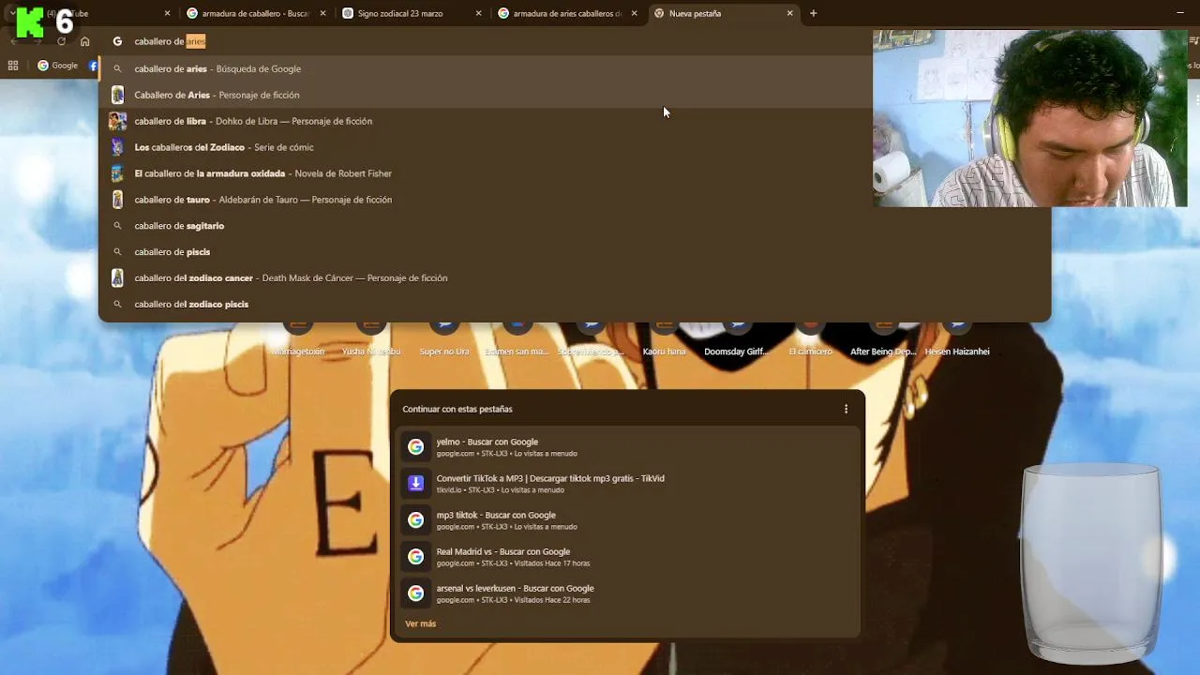Click thumbnail beside 'Caballero de Aries' suggestion

click(x=117, y=95)
